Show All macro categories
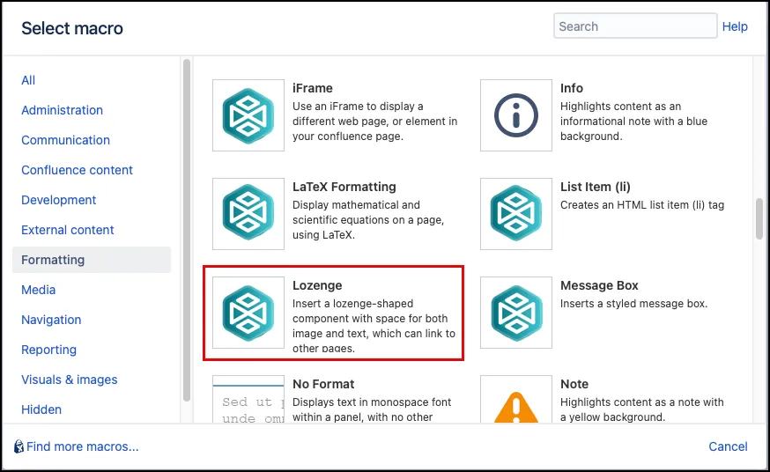Image resolution: width=770 pixels, height=472 pixels. click(28, 80)
